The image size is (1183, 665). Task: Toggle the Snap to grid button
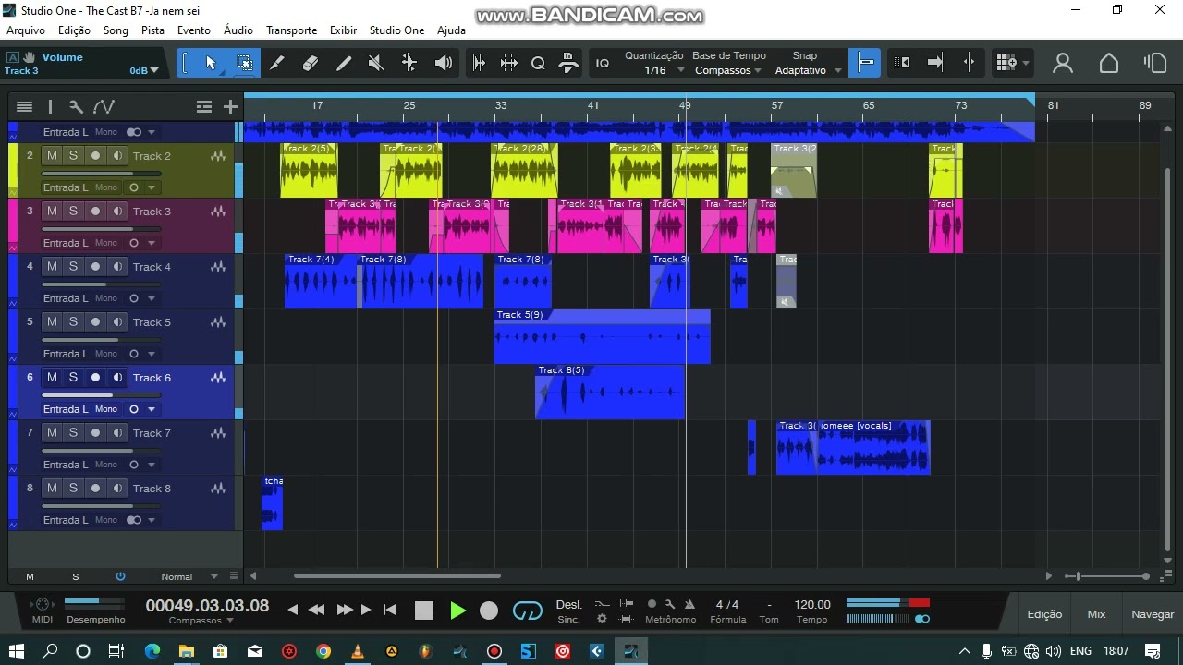865,63
